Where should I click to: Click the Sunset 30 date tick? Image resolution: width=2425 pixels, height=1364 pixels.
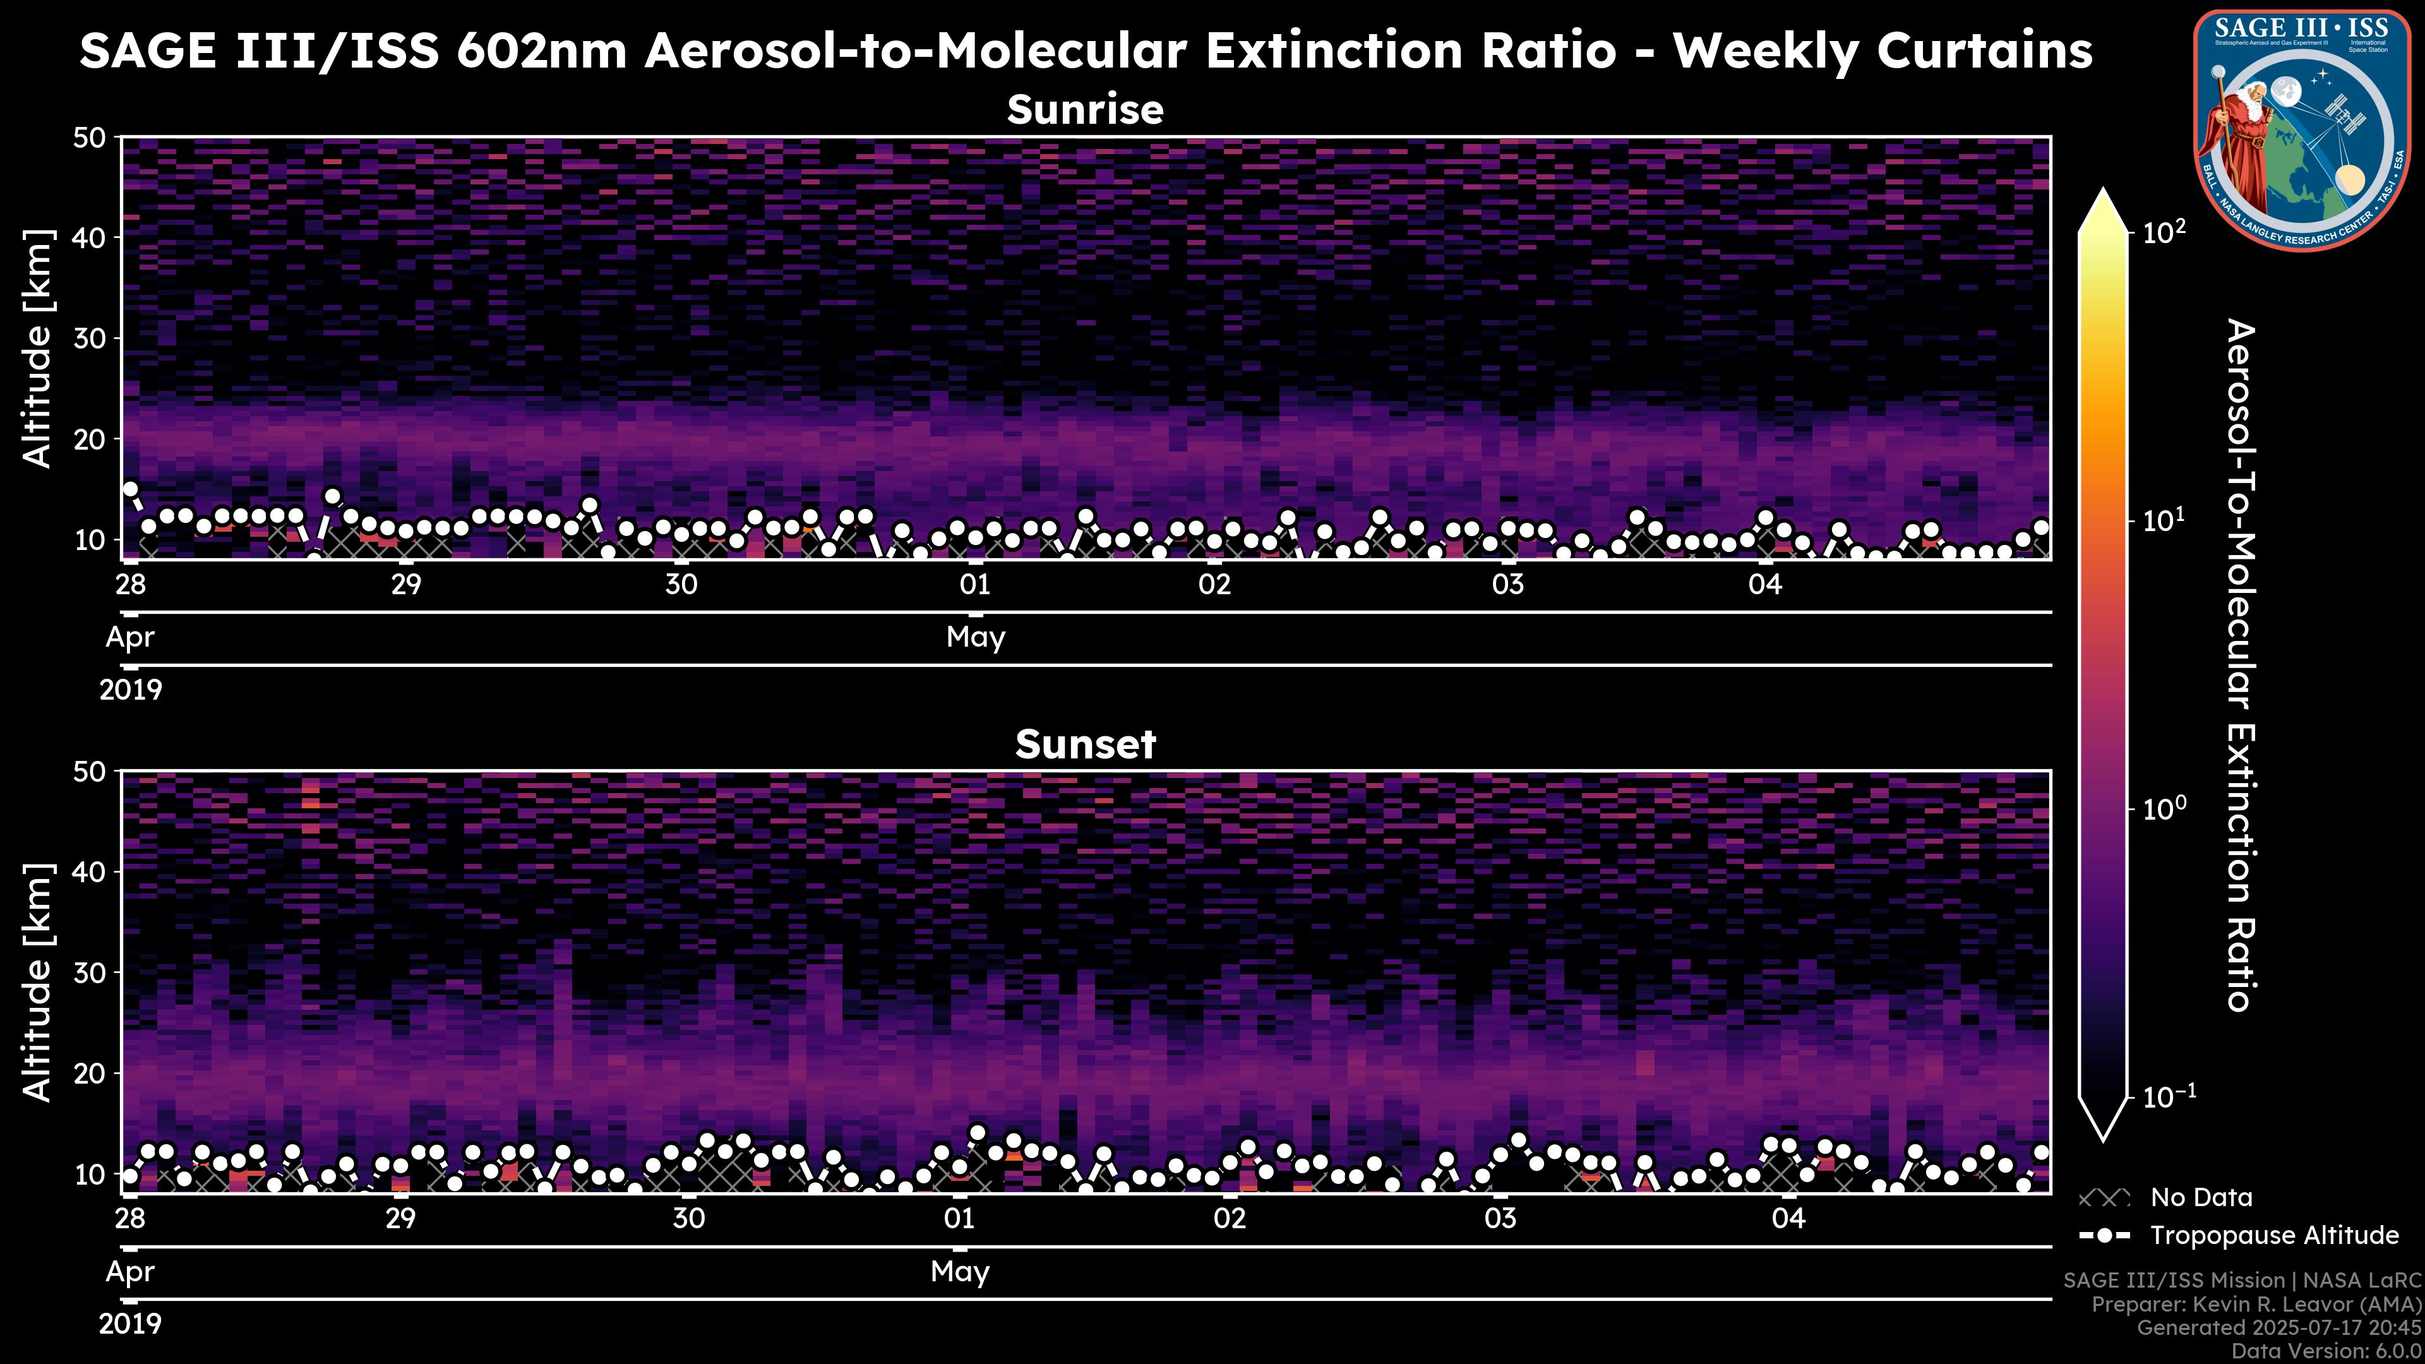688,1219
